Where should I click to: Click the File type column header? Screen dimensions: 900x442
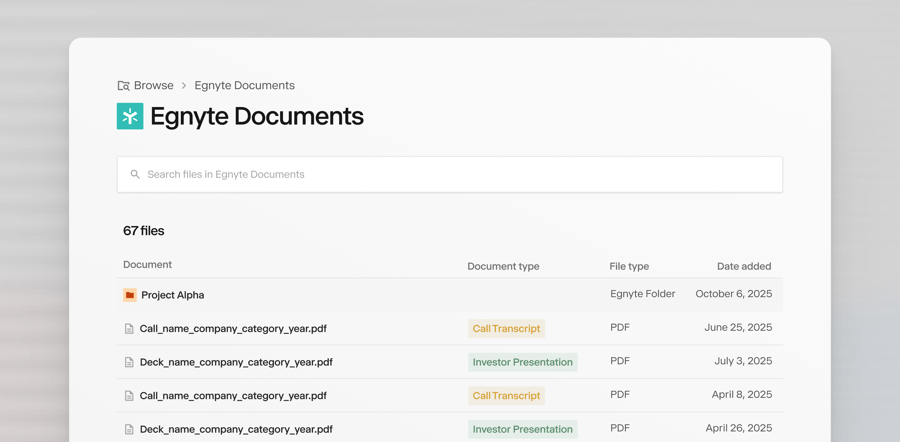point(629,266)
